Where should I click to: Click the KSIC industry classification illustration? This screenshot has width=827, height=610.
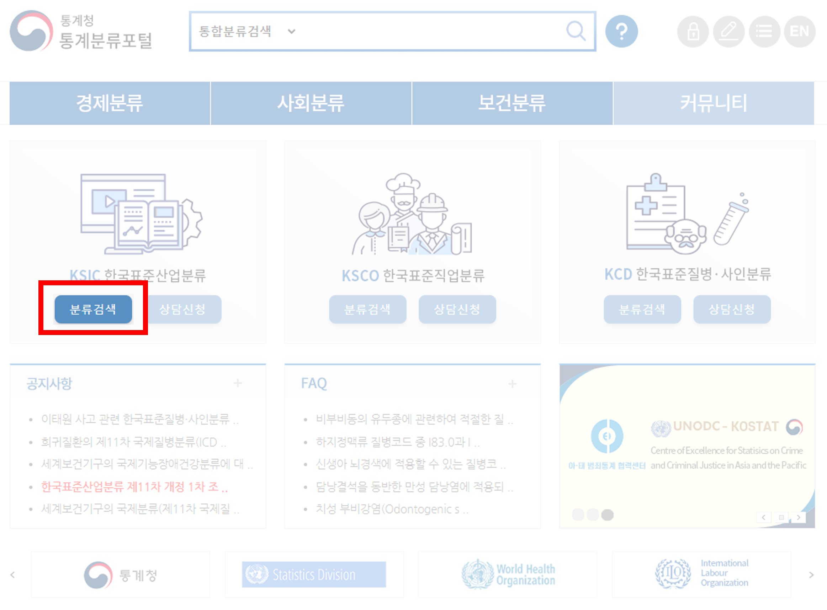click(x=141, y=214)
